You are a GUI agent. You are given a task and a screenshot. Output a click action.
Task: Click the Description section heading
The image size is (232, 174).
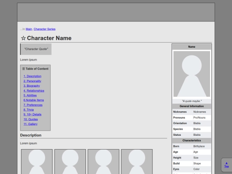tap(31, 135)
